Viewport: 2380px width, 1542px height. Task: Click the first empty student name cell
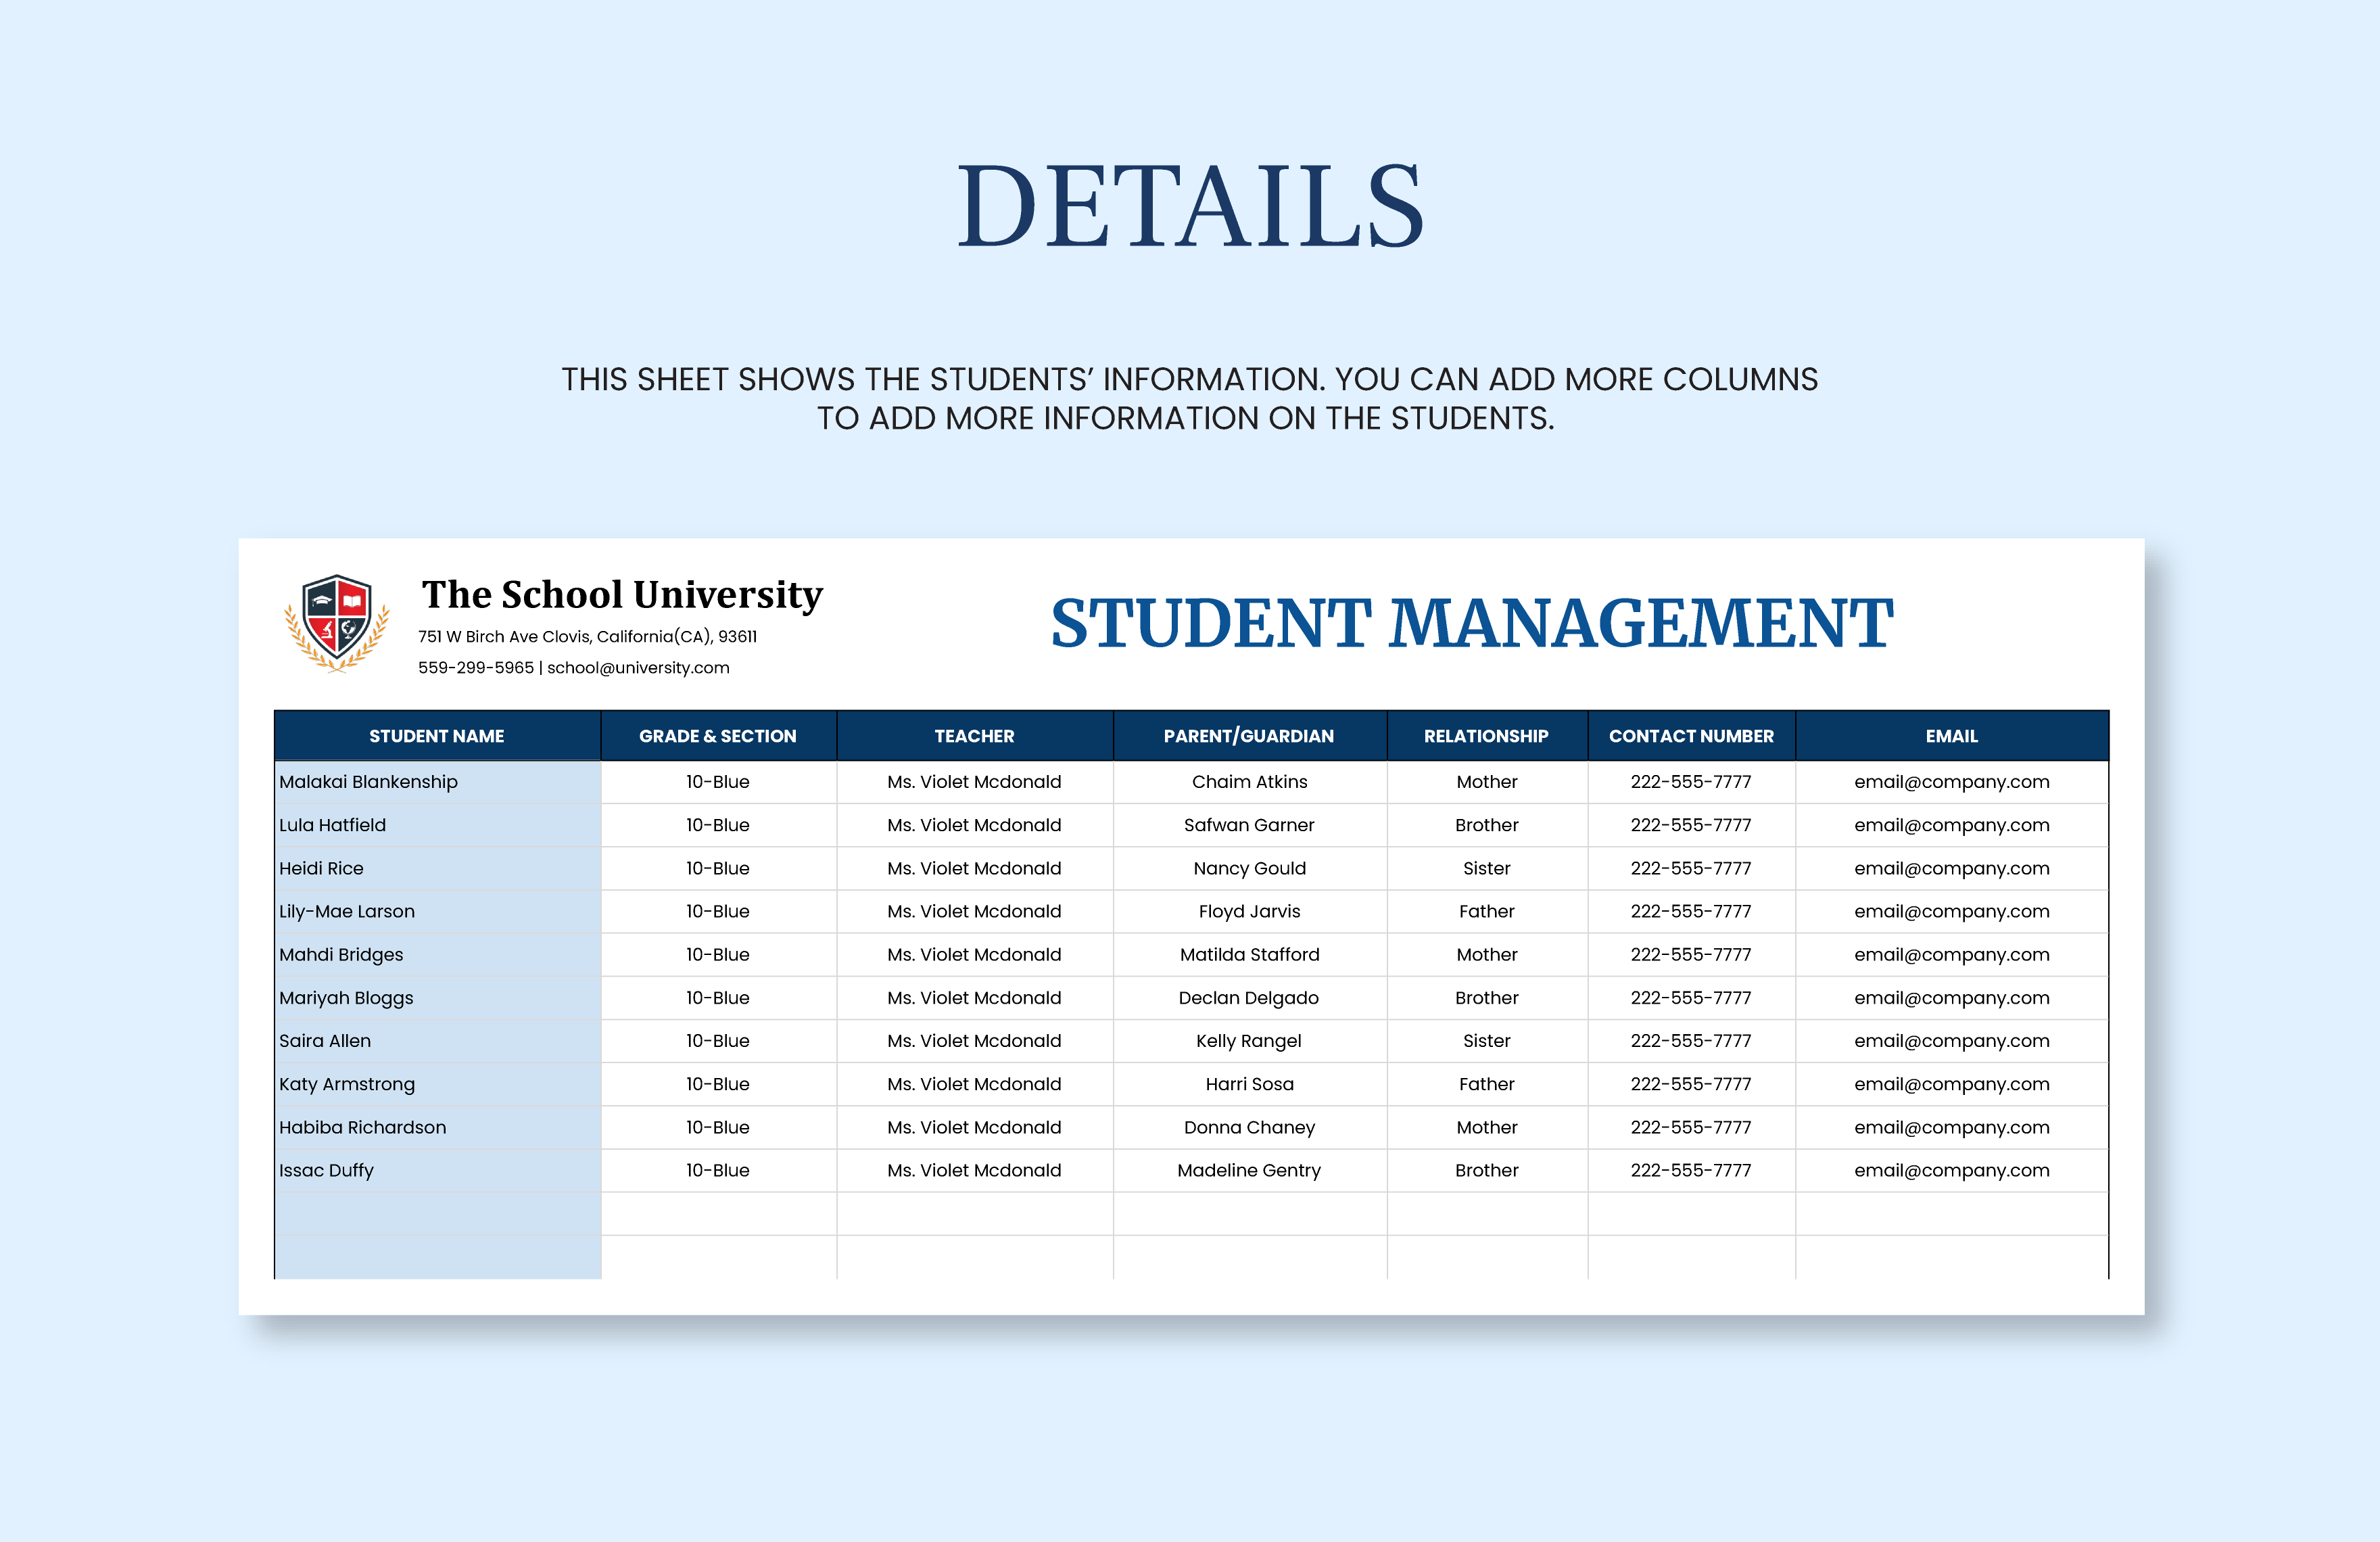[437, 1213]
